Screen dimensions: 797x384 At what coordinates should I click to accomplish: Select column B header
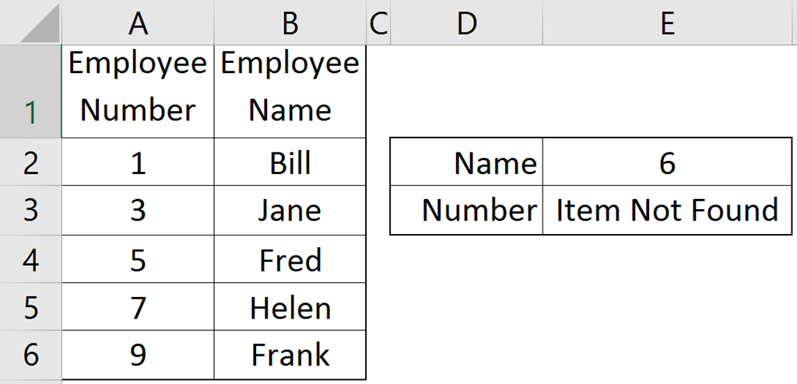click(290, 23)
